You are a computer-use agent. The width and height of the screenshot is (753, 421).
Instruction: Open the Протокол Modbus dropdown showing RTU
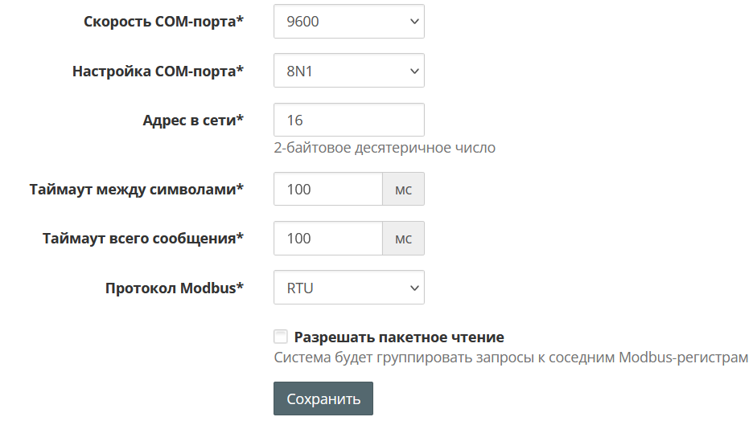(348, 288)
